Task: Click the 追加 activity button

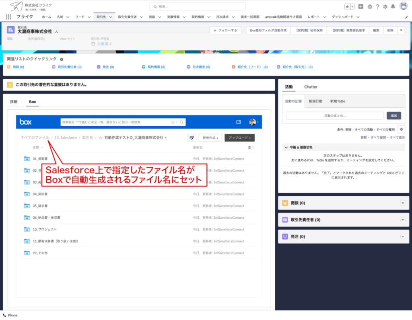Action: [393, 116]
